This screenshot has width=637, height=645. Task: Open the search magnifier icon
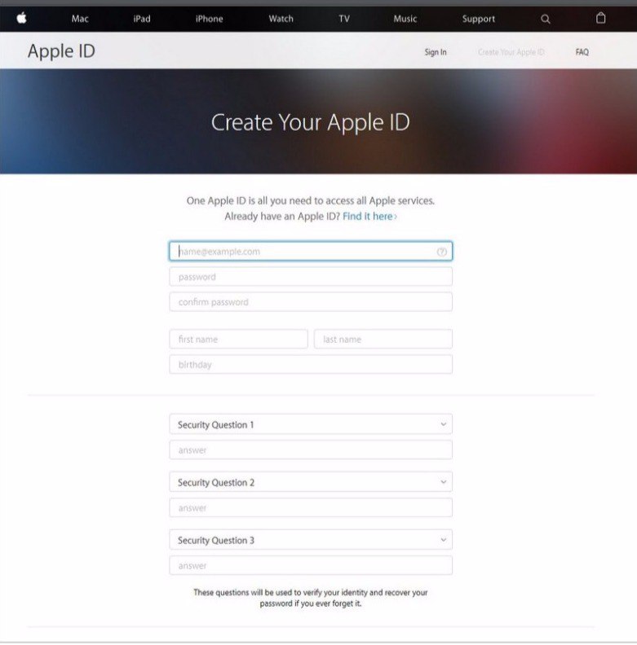(x=545, y=19)
